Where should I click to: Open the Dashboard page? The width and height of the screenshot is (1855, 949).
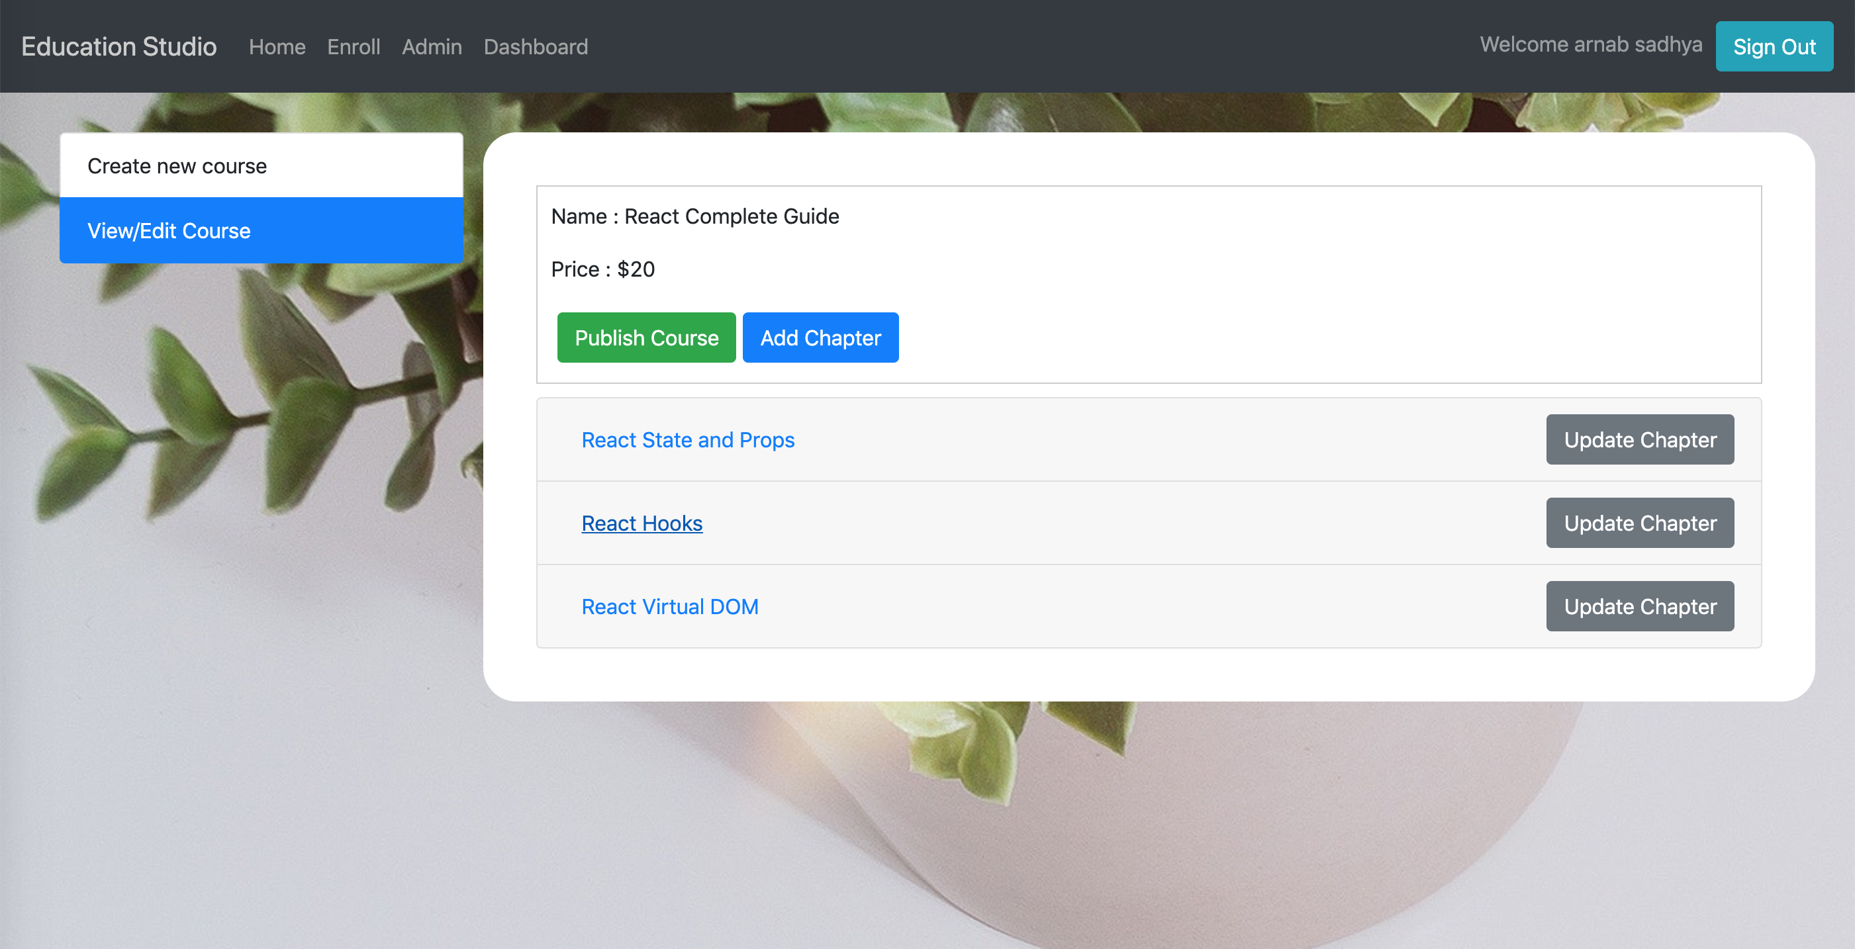[536, 46]
